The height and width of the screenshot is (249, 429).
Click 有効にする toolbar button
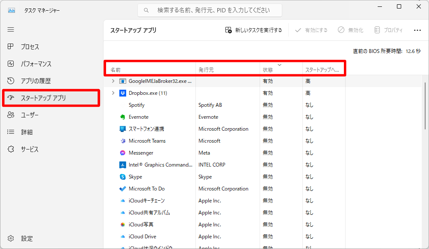[x=311, y=30]
